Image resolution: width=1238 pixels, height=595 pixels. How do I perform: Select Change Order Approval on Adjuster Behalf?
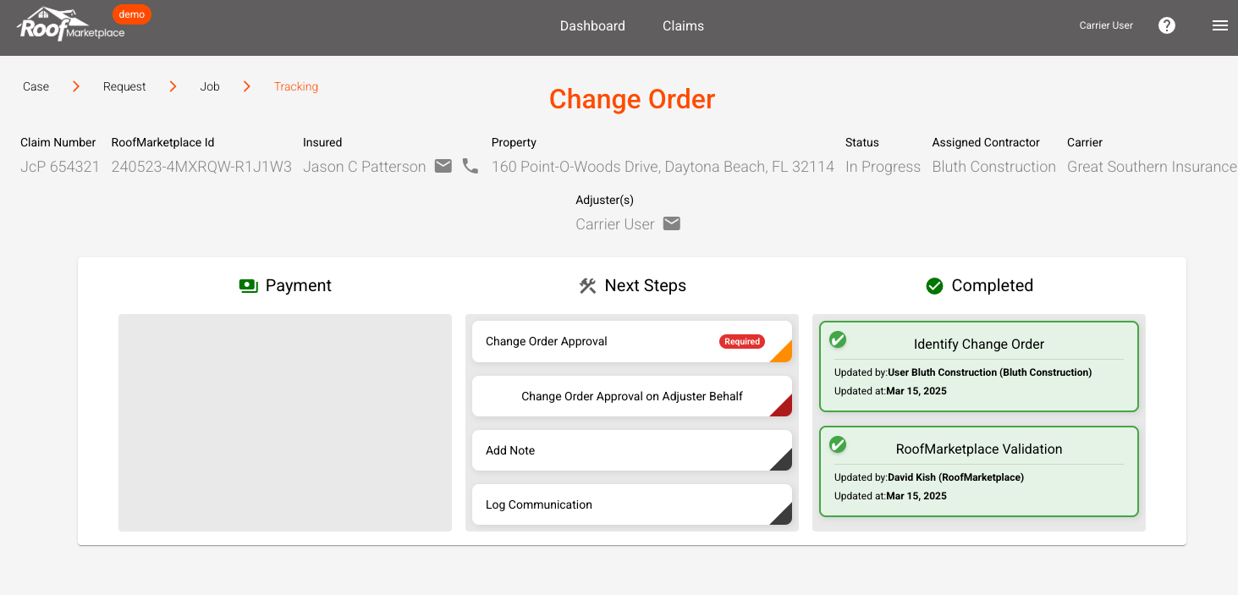pyautogui.click(x=631, y=396)
